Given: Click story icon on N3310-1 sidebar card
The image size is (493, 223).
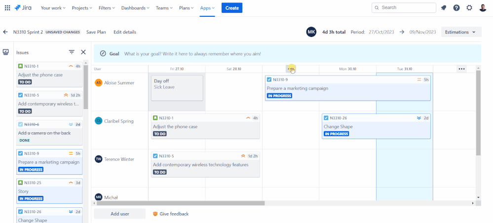Looking at the screenshot, I should tap(20, 66).
